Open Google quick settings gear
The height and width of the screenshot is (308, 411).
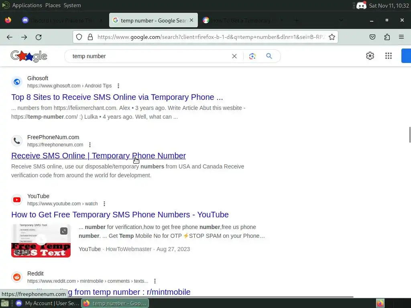[370, 56]
